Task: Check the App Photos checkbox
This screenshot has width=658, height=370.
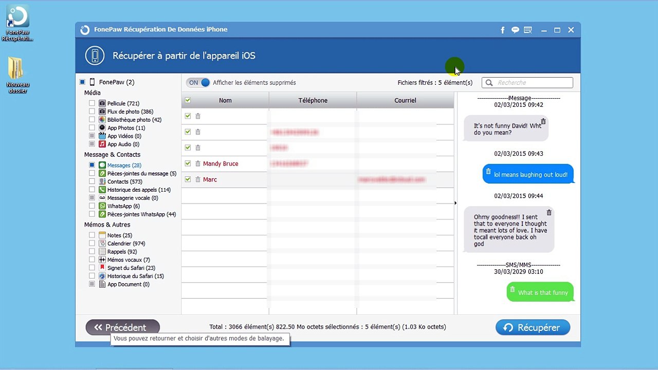Action: 92,128
